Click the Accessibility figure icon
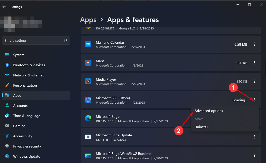The width and height of the screenshot is (266, 163). (x=7, y=136)
